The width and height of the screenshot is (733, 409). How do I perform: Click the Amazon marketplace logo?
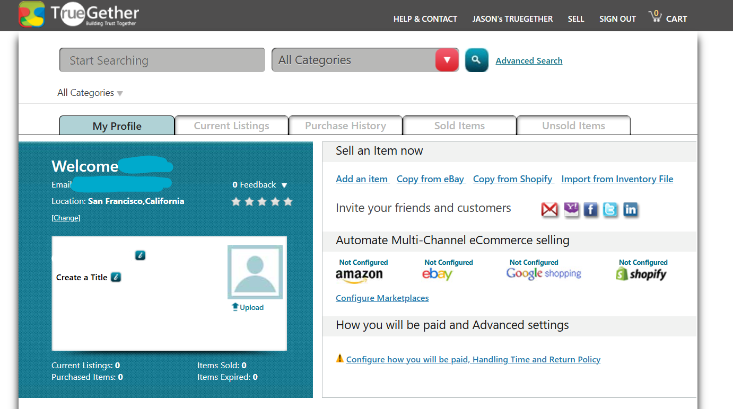(359, 276)
